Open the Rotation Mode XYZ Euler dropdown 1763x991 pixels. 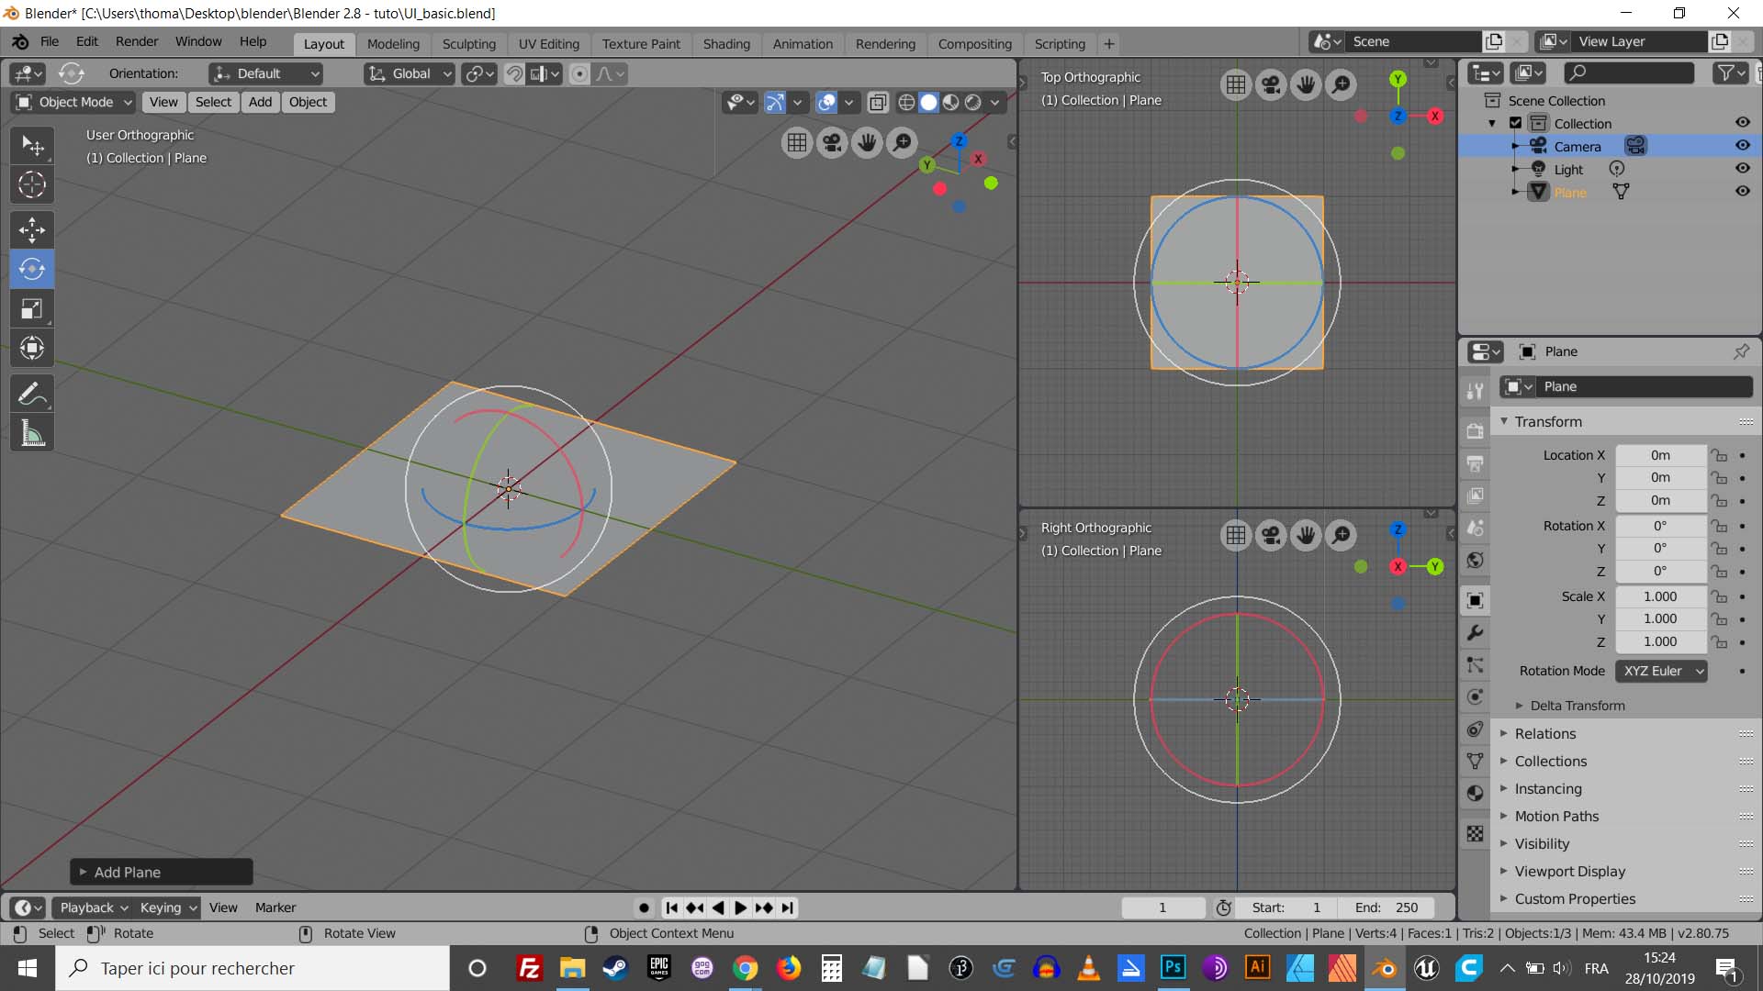1661,671
